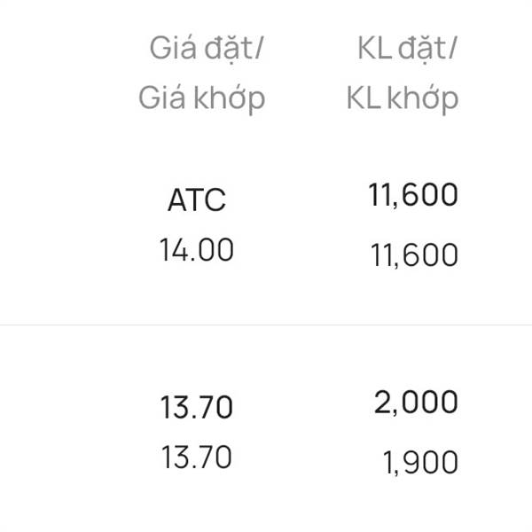Viewport: 532px width, 532px height.
Task: Click empty space left of the ATC row
Action: click(x=62, y=226)
